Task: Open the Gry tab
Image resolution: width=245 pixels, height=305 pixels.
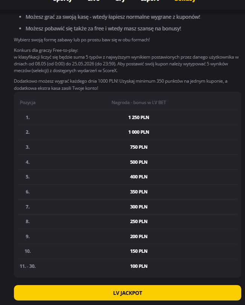Action: [120, 1]
